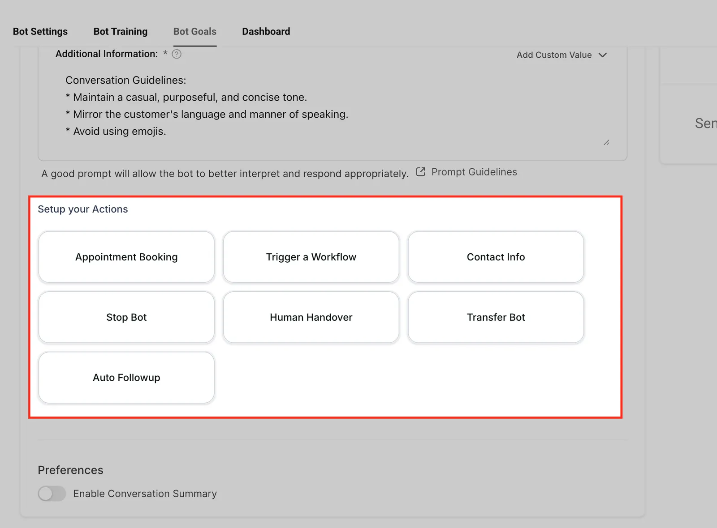The width and height of the screenshot is (717, 528).
Task: Open the Bot Training tab
Action: [x=121, y=31]
